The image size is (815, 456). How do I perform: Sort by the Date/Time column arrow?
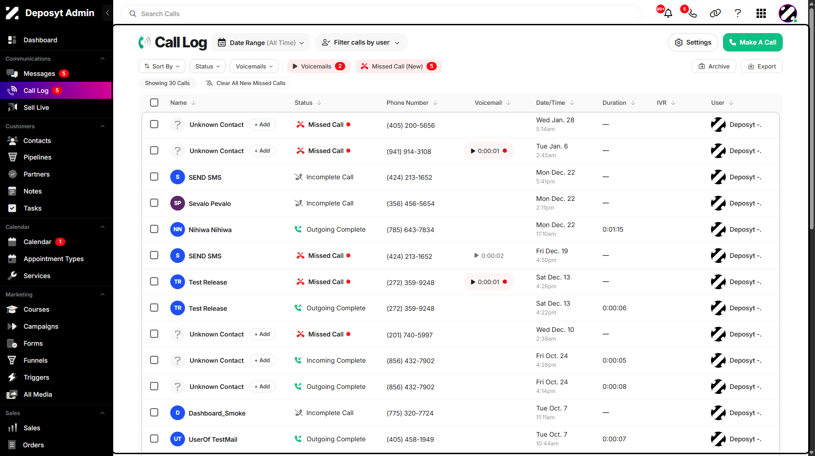572,103
